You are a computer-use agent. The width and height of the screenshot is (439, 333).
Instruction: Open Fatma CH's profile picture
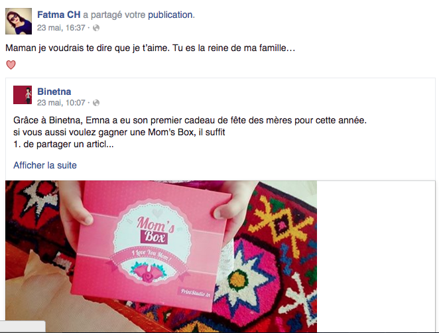point(19,21)
